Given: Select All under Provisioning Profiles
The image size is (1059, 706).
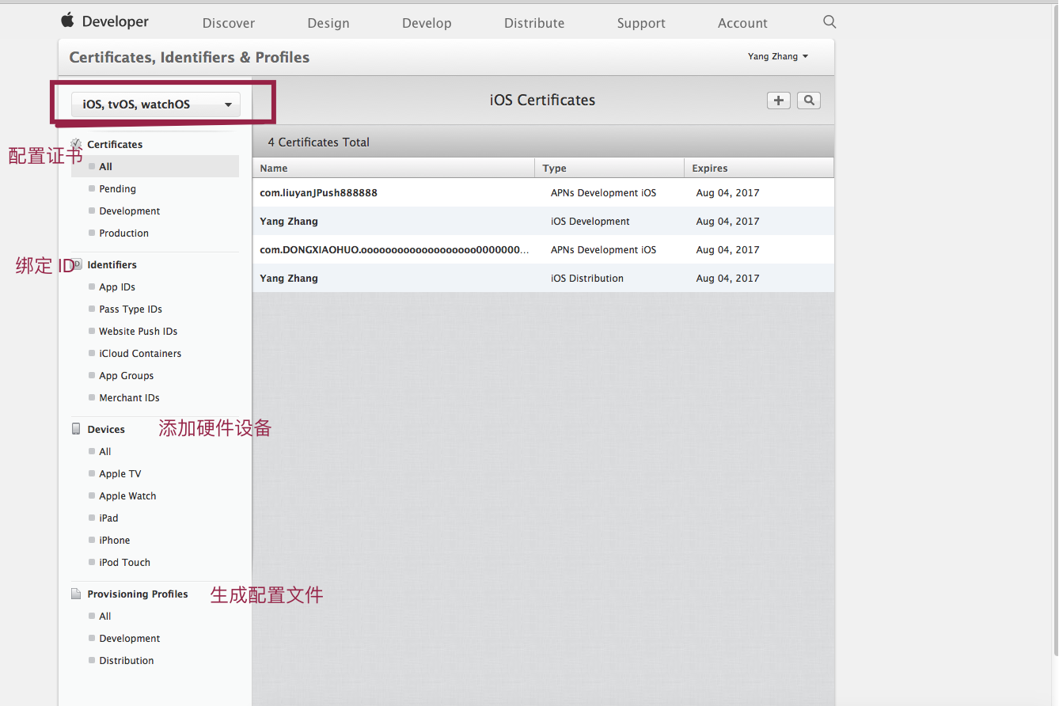Looking at the screenshot, I should click(104, 616).
